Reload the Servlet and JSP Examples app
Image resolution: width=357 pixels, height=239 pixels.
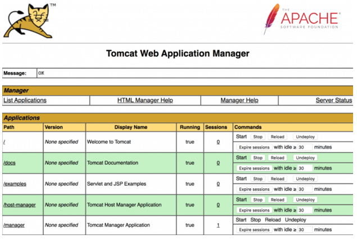tap(277, 179)
